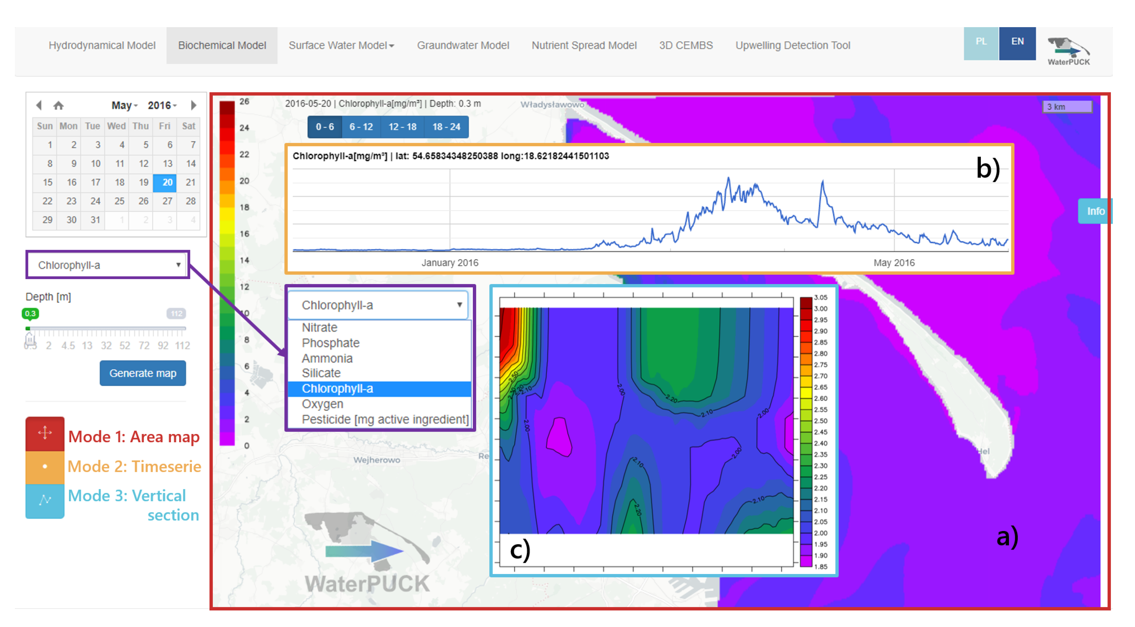Select May 8 in the calendar
1135x627 pixels.
click(44, 164)
